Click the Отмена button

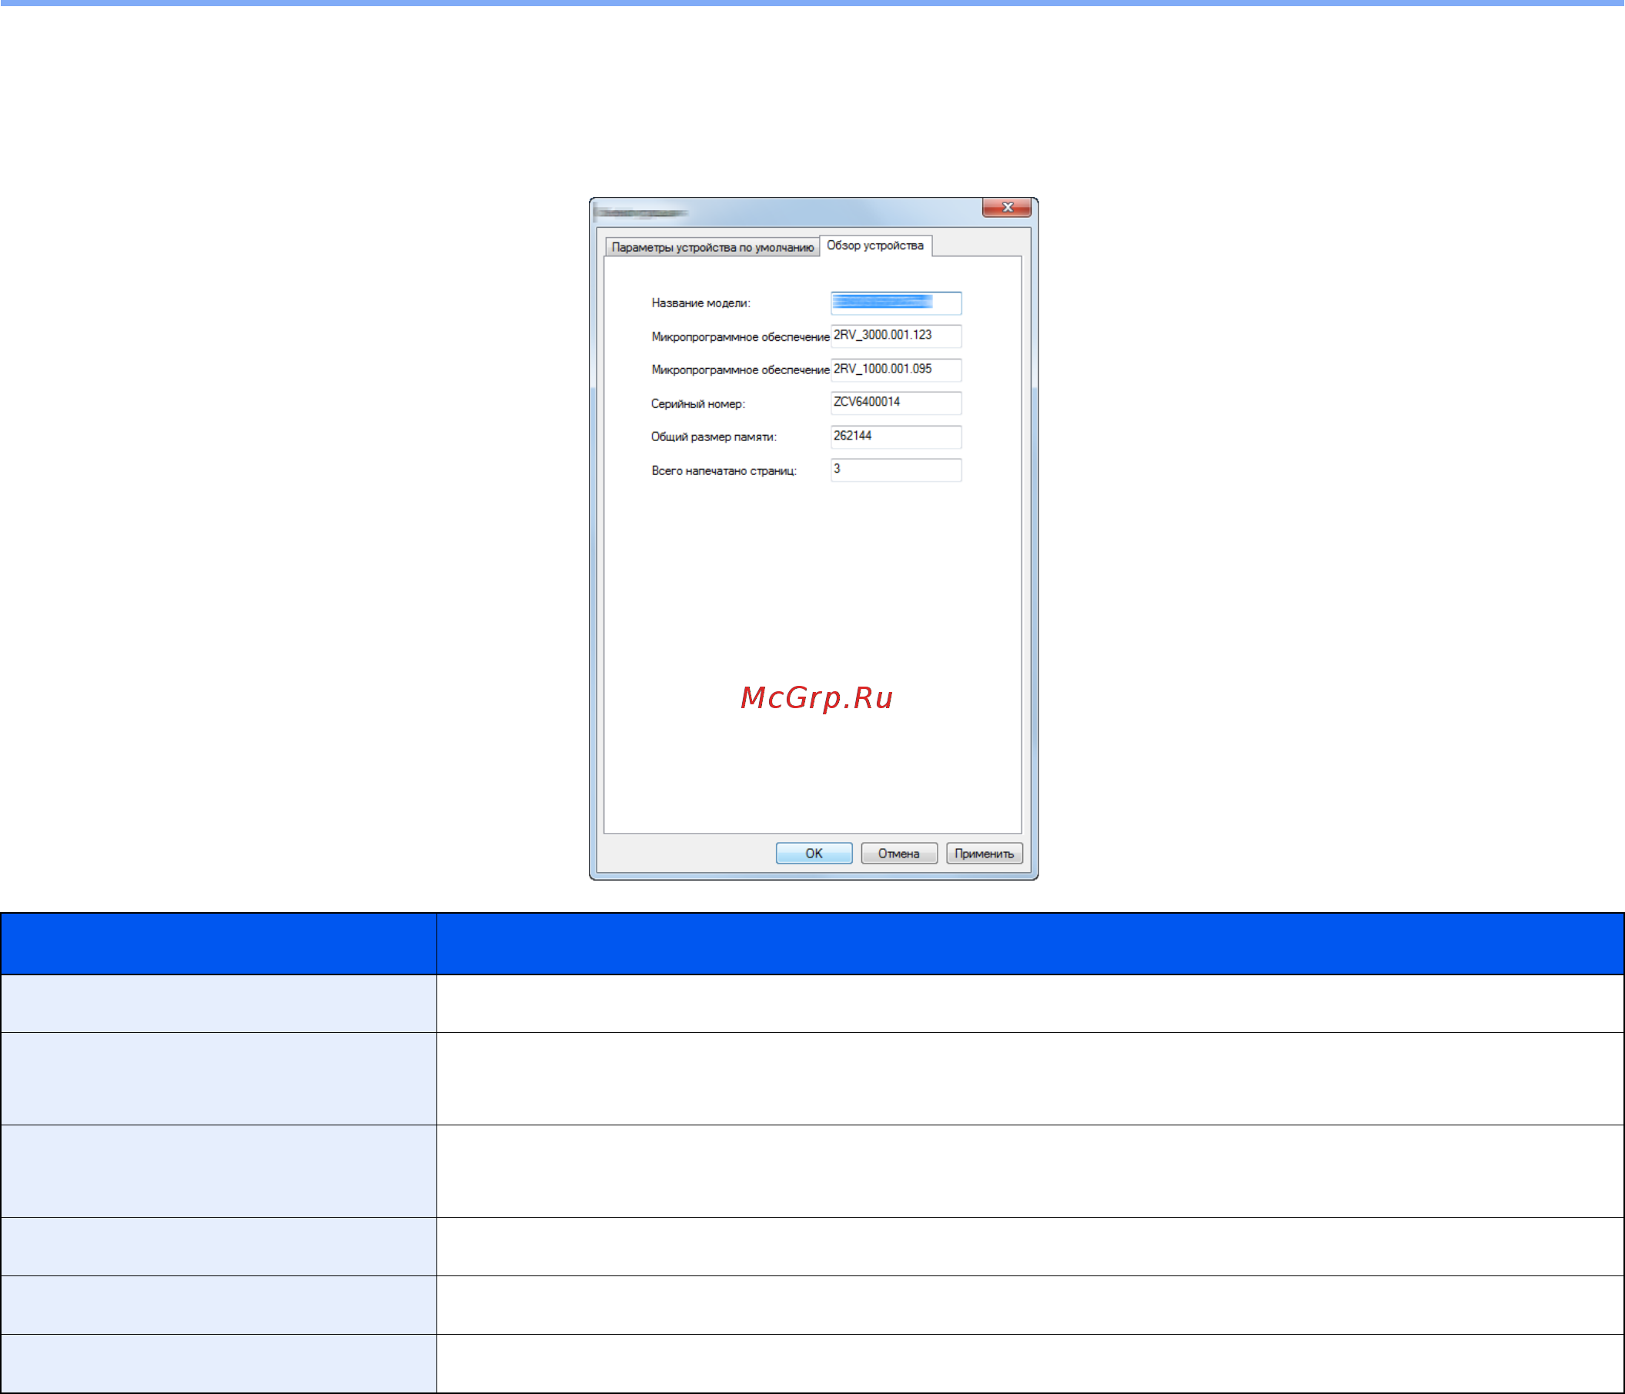pyautogui.click(x=899, y=853)
